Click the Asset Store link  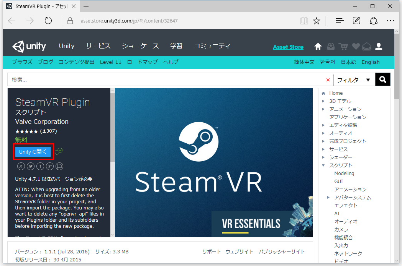tap(288, 47)
